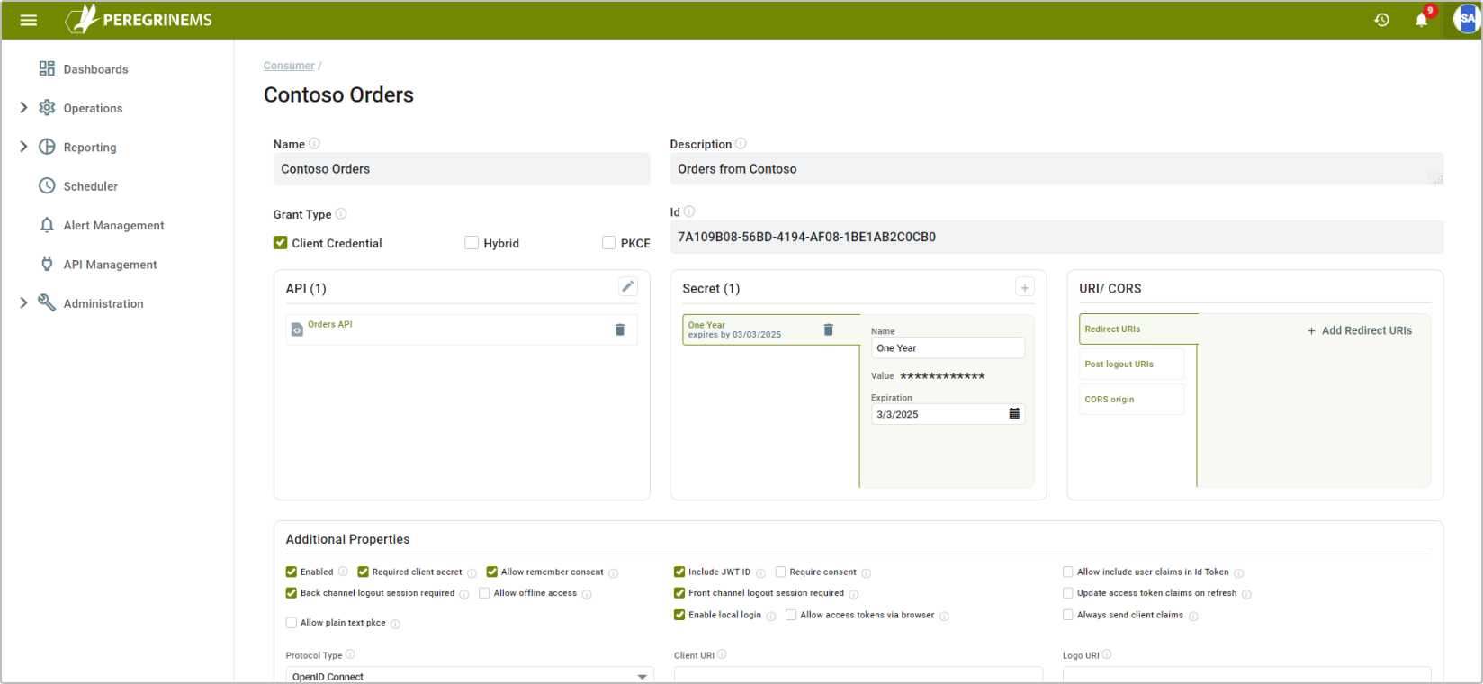Select the Post logout URIs tab

click(x=1132, y=364)
